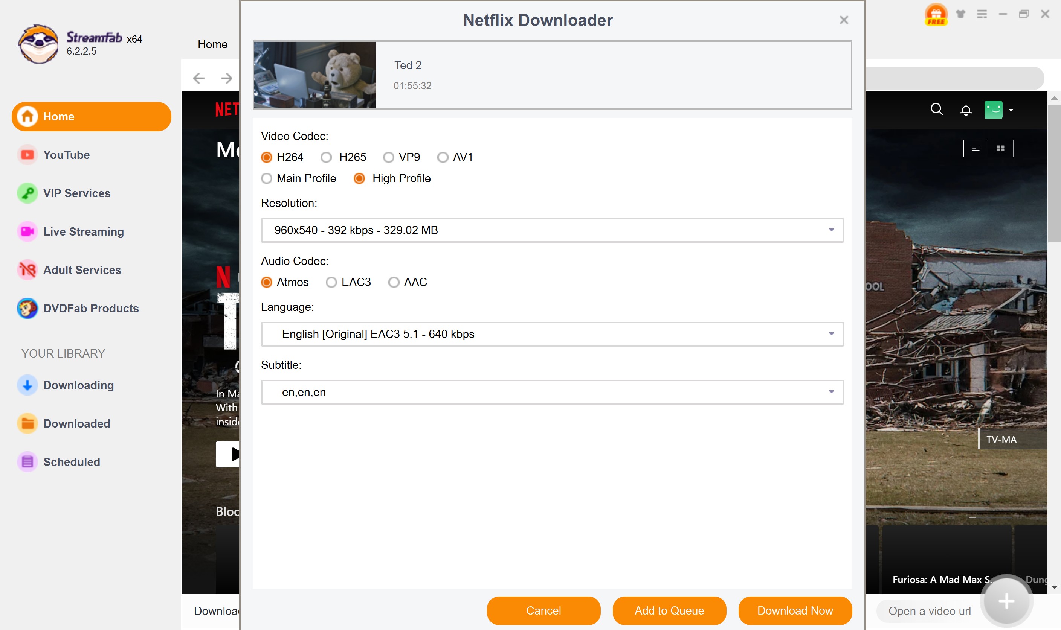Open VIP Services in sidebar
The width and height of the screenshot is (1061, 630).
pos(76,193)
